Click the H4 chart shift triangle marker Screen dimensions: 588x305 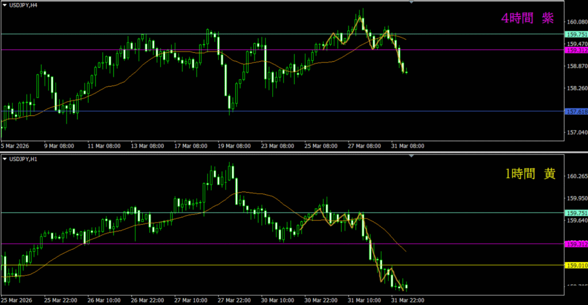tap(411, 2)
